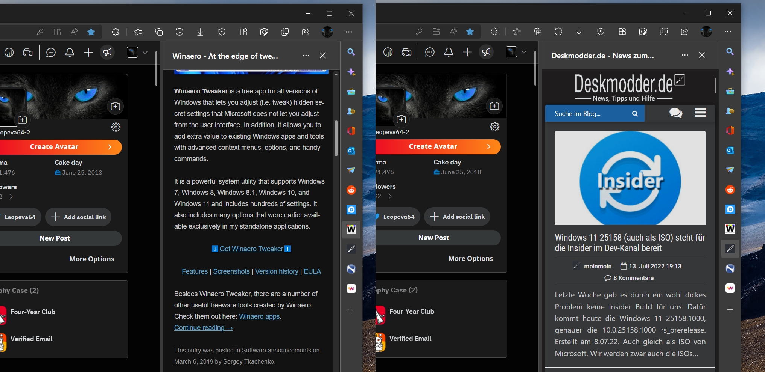Open Deskmodder comments speech bubbles icon

[676, 113]
